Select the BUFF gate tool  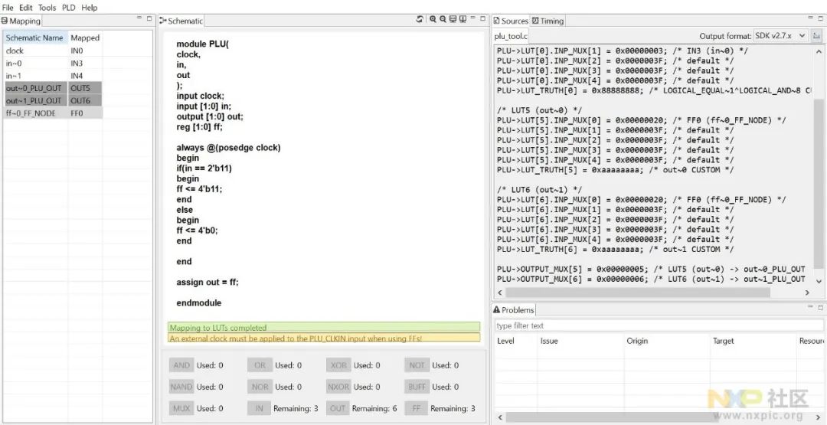pos(417,387)
